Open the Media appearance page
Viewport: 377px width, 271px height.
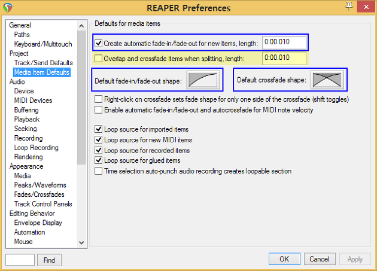tap(22, 176)
